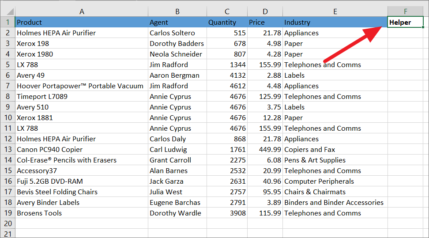Click the Accessory37 cell
429x238 pixels.
pos(82,170)
